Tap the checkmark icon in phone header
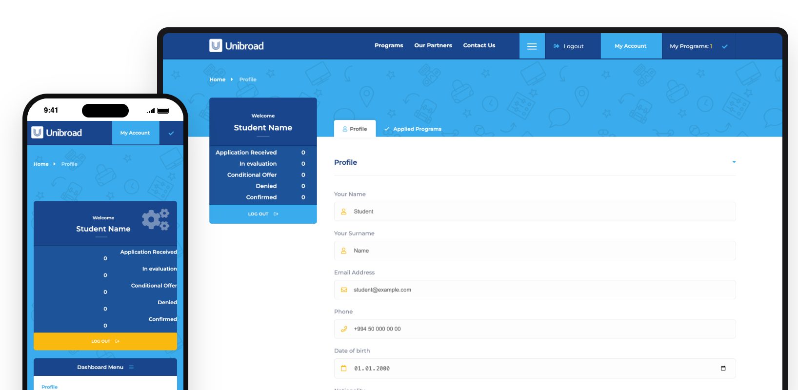 point(171,133)
